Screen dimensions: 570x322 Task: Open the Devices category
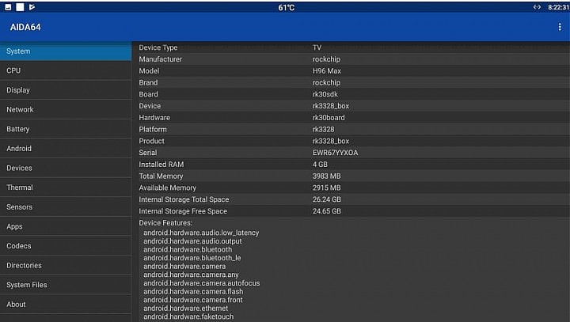click(66, 168)
